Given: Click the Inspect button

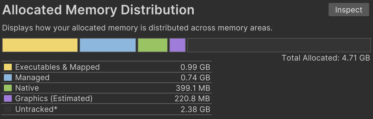Looking at the screenshot, I should (349, 10).
